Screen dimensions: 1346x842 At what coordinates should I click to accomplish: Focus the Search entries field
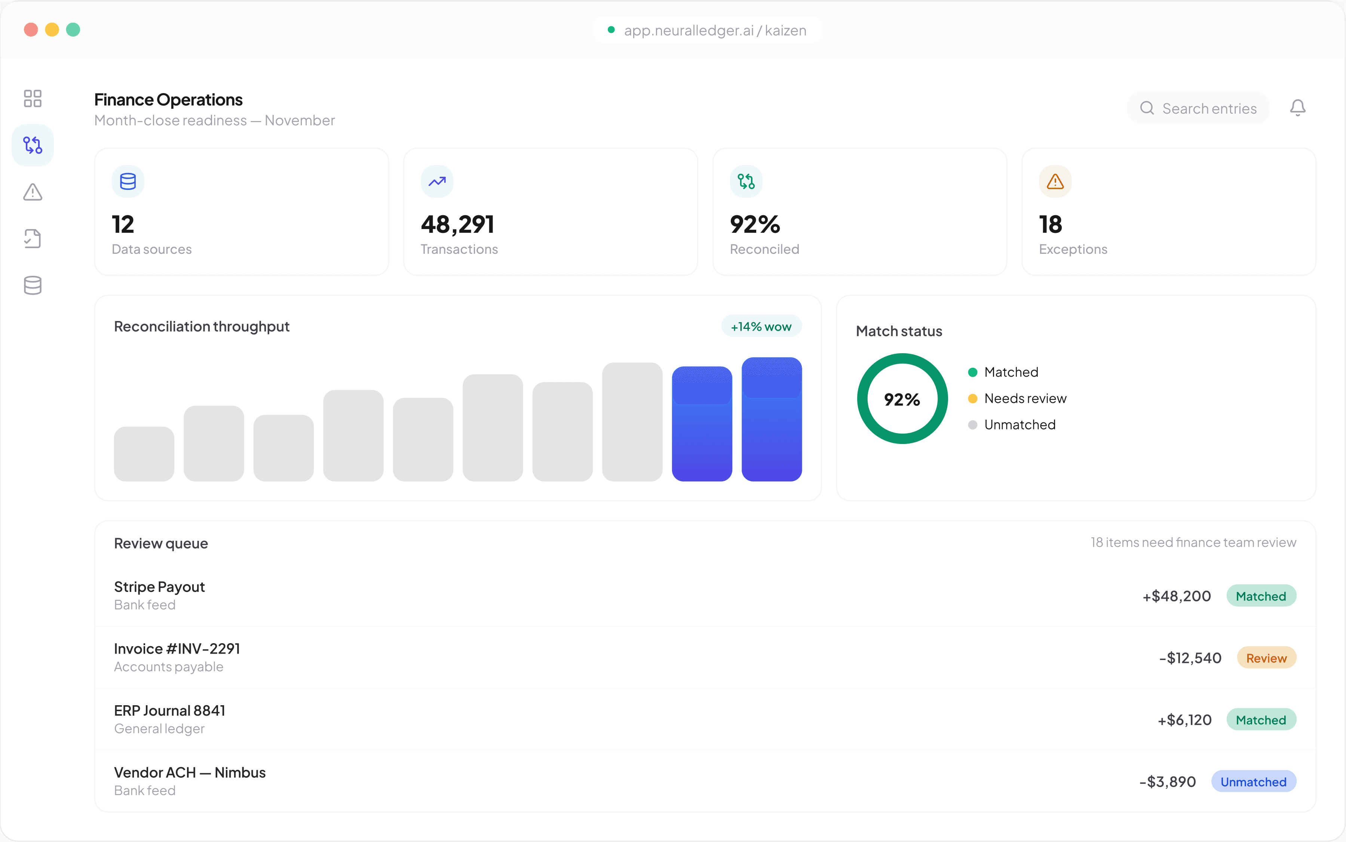[1198, 108]
